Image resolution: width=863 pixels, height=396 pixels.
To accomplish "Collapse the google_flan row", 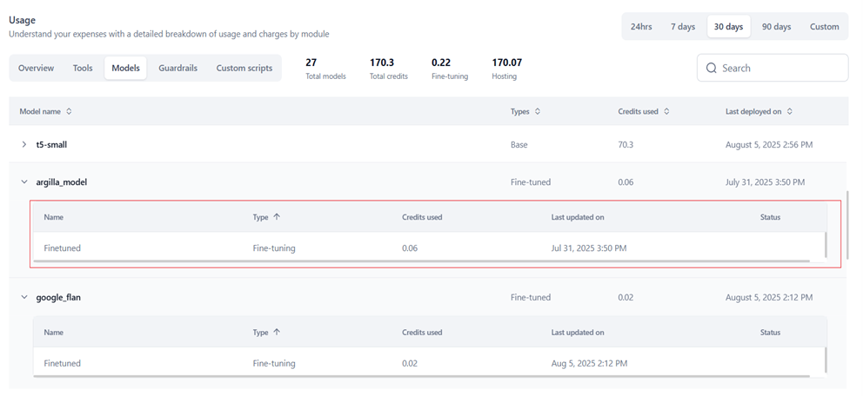I will [x=24, y=297].
